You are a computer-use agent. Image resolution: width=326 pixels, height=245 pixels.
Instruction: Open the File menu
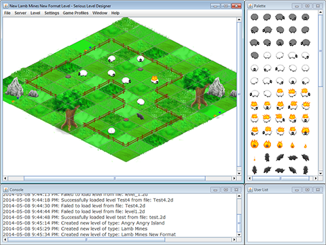pos(7,13)
